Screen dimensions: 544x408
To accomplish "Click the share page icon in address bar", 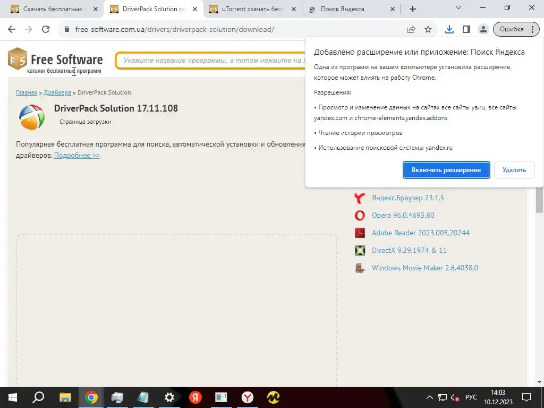I will (x=411, y=30).
